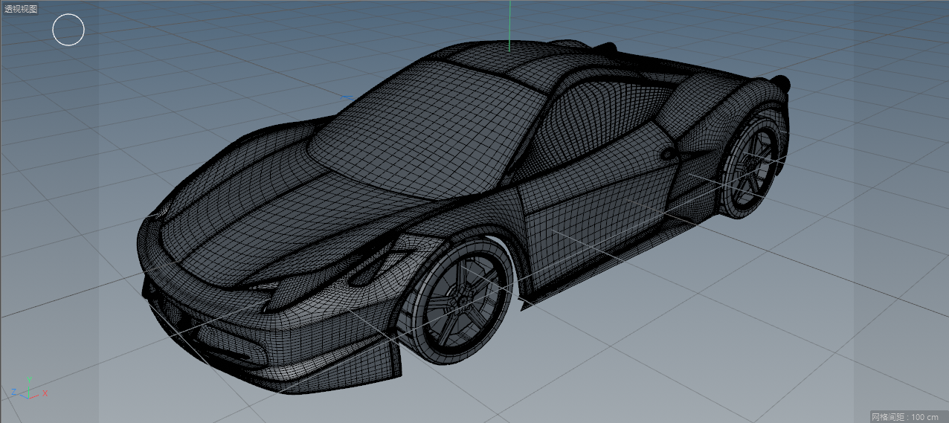Click the XYZ axis orientation gizmo
949x423 pixels.
(29, 389)
